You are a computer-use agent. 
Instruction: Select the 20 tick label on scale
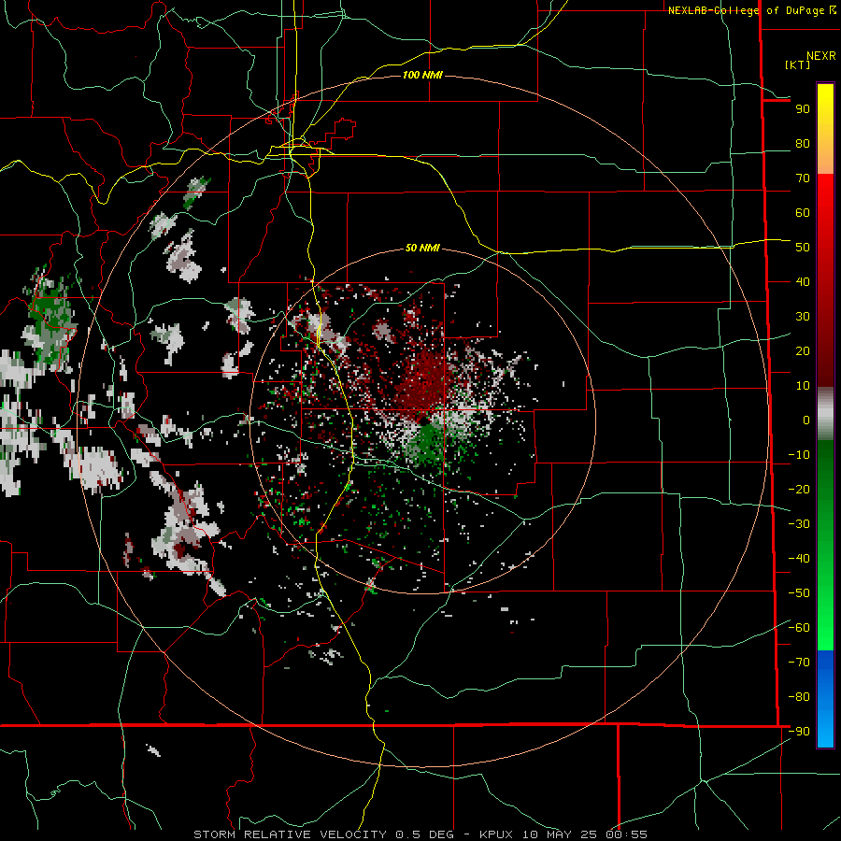803,351
